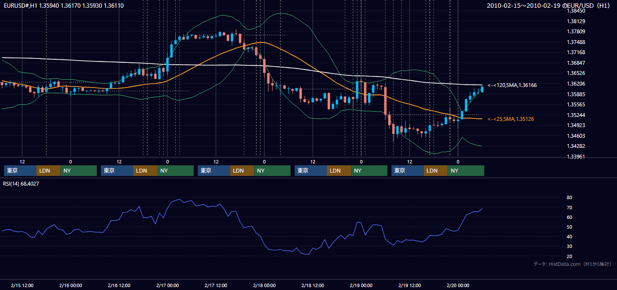This screenshot has width=617, height=290.
Task: Click the 1.36206 price axis value
Action: (x=576, y=84)
